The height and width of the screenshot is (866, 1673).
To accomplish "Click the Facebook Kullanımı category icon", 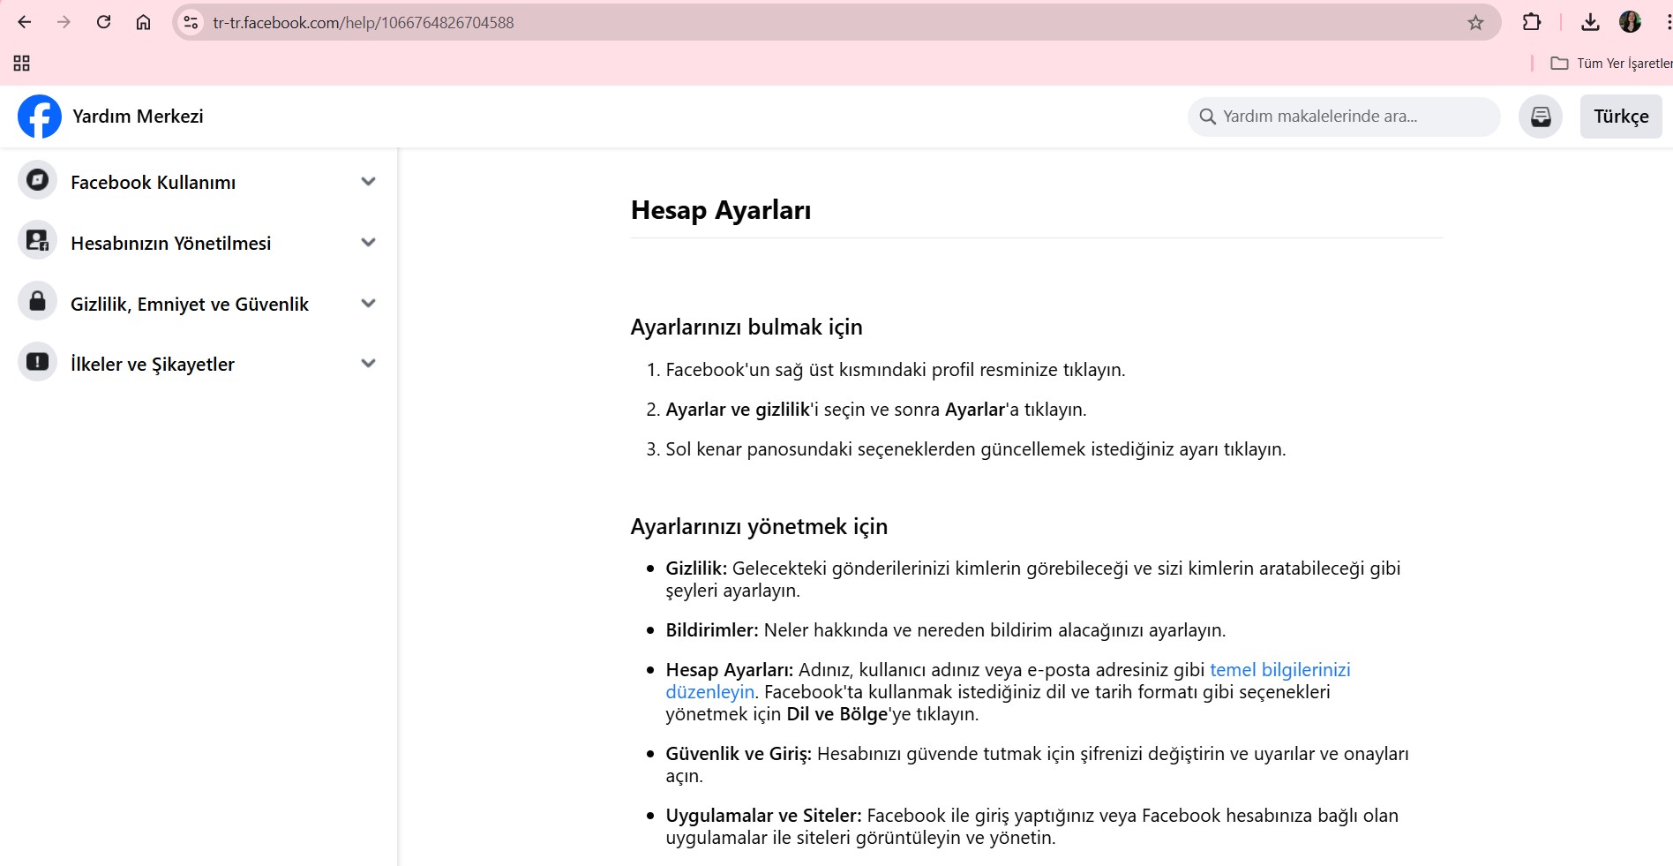I will (x=37, y=180).
